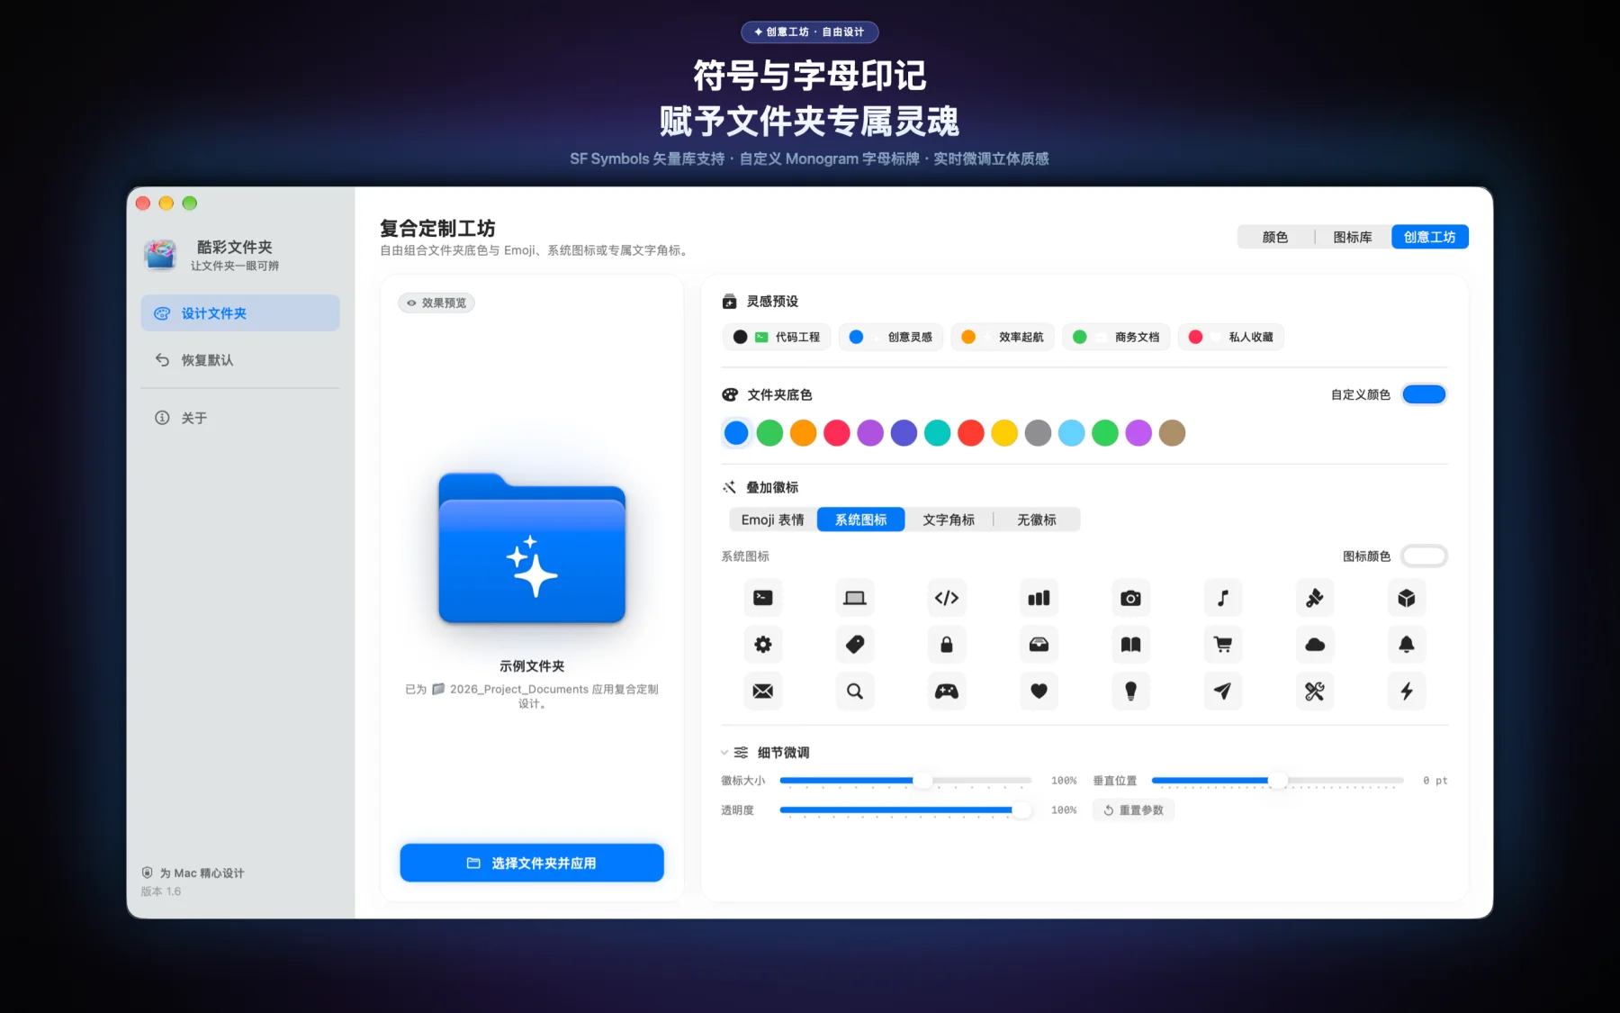Select the padlock icon
The width and height of the screenshot is (1620, 1013).
click(x=947, y=645)
